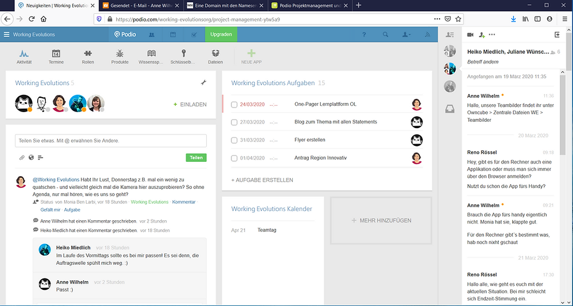Check the One-Pager Lernplattform OL task
This screenshot has height=306, width=573.
tap(234, 105)
